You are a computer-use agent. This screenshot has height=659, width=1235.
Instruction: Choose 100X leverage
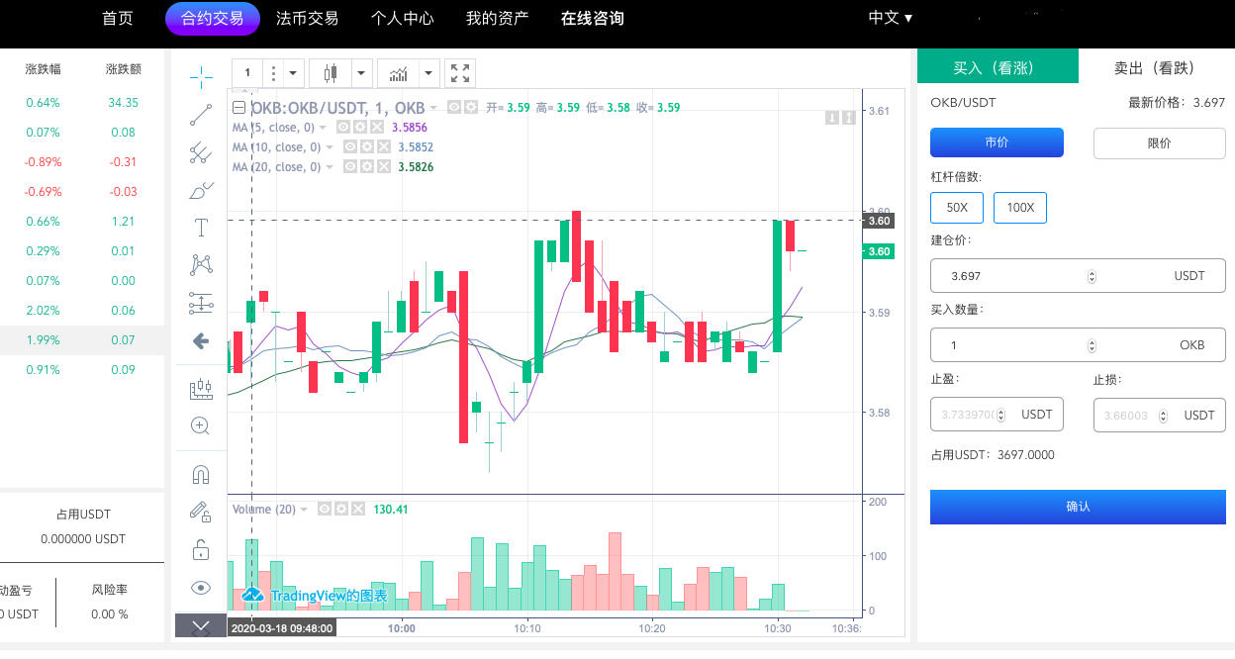(x=1020, y=208)
